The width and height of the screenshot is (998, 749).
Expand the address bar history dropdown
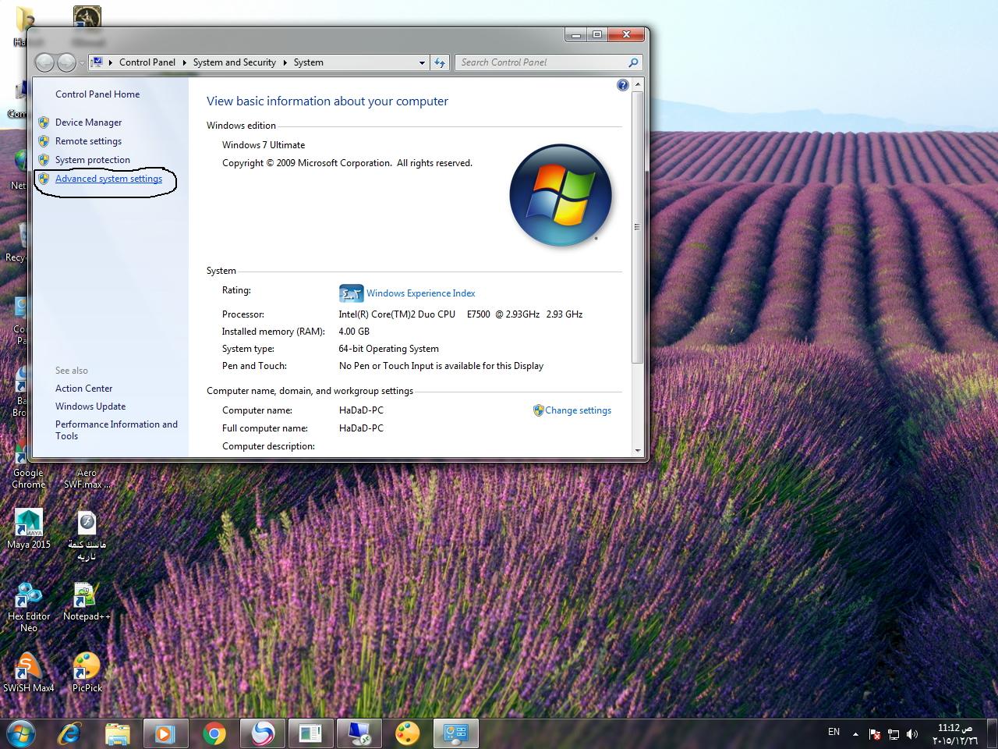[x=422, y=62]
